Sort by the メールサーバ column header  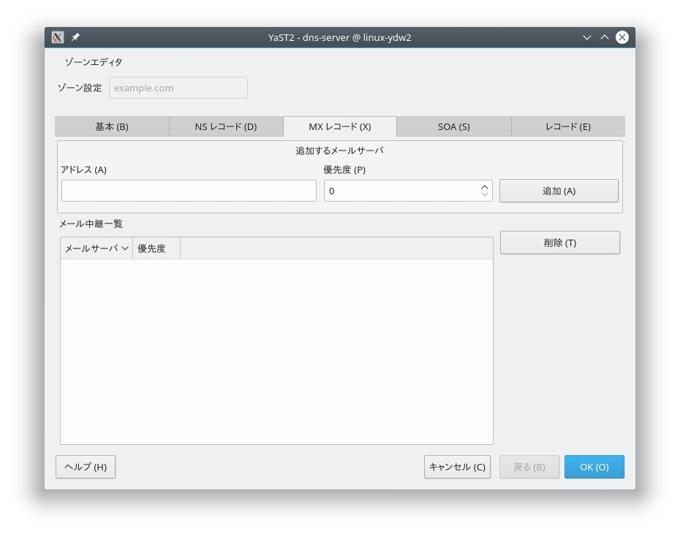click(97, 248)
